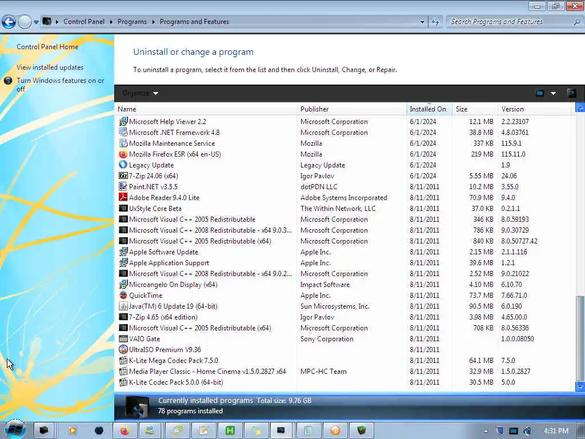Select the Apple Application Support entry
This screenshot has height=439, width=585.
[343, 263]
